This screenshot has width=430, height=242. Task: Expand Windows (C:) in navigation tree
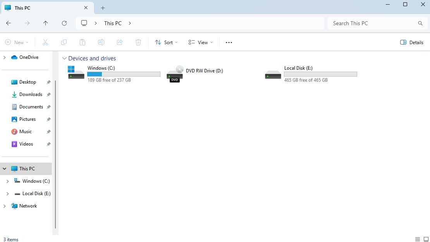(7, 181)
